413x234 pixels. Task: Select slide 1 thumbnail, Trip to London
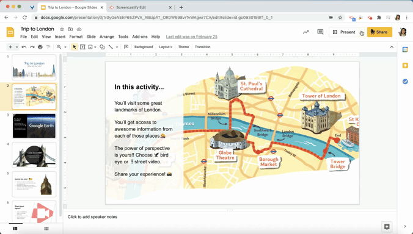pos(34,67)
